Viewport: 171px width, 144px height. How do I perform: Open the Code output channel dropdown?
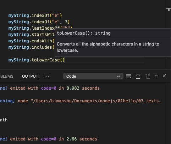point(93,76)
